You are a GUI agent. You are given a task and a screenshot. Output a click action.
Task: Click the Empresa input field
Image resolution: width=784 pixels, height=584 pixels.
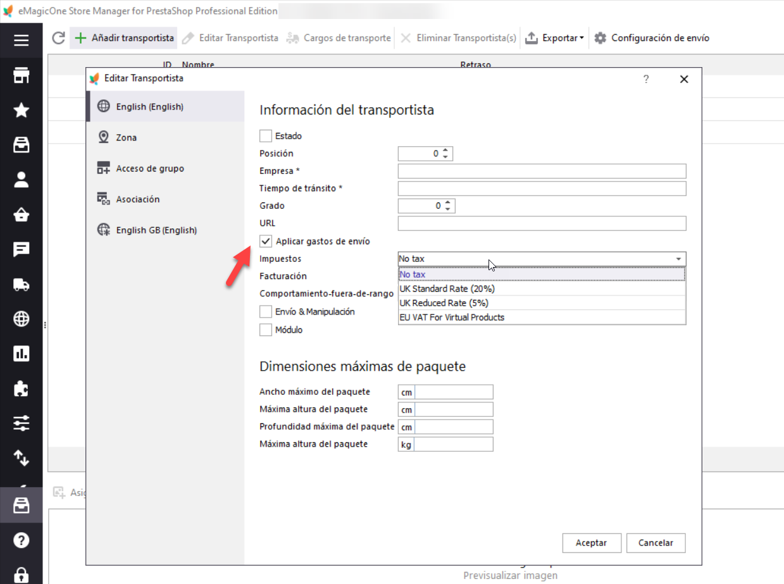[542, 171]
